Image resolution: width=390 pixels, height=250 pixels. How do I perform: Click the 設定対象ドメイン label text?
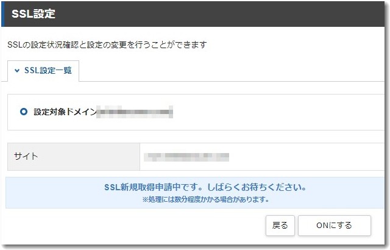(65, 112)
